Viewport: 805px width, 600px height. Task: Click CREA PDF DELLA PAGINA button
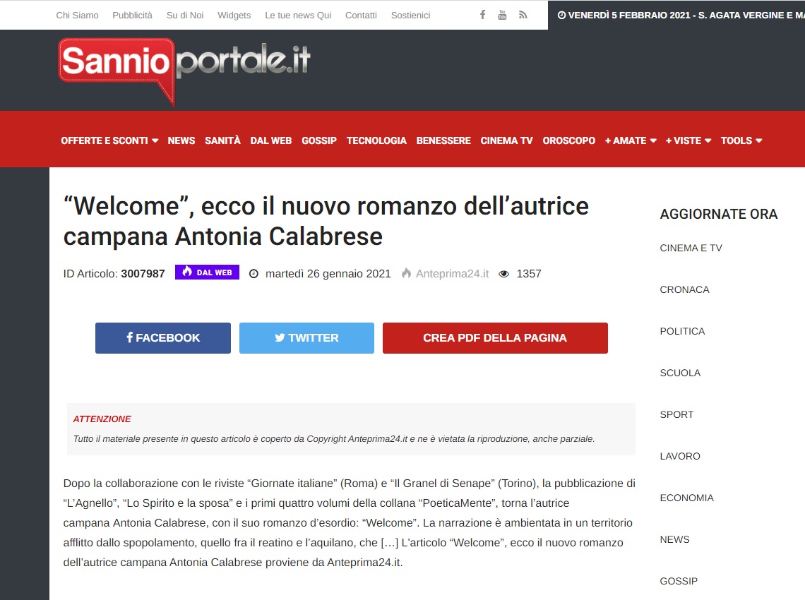[x=495, y=337]
